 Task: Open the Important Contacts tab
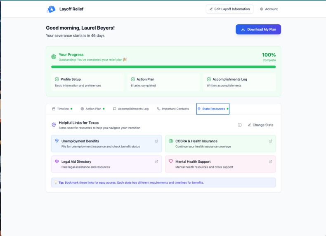(173, 109)
